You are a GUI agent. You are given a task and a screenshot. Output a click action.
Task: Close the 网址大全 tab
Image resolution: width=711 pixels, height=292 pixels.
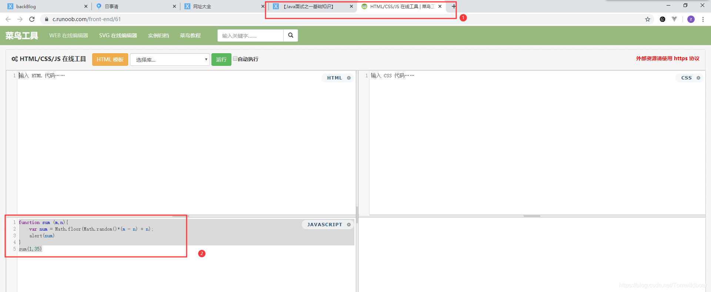[x=263, y=6]
